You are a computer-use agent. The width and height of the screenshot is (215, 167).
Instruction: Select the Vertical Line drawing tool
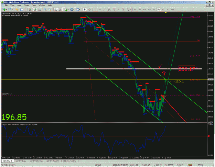pos(95,10)
